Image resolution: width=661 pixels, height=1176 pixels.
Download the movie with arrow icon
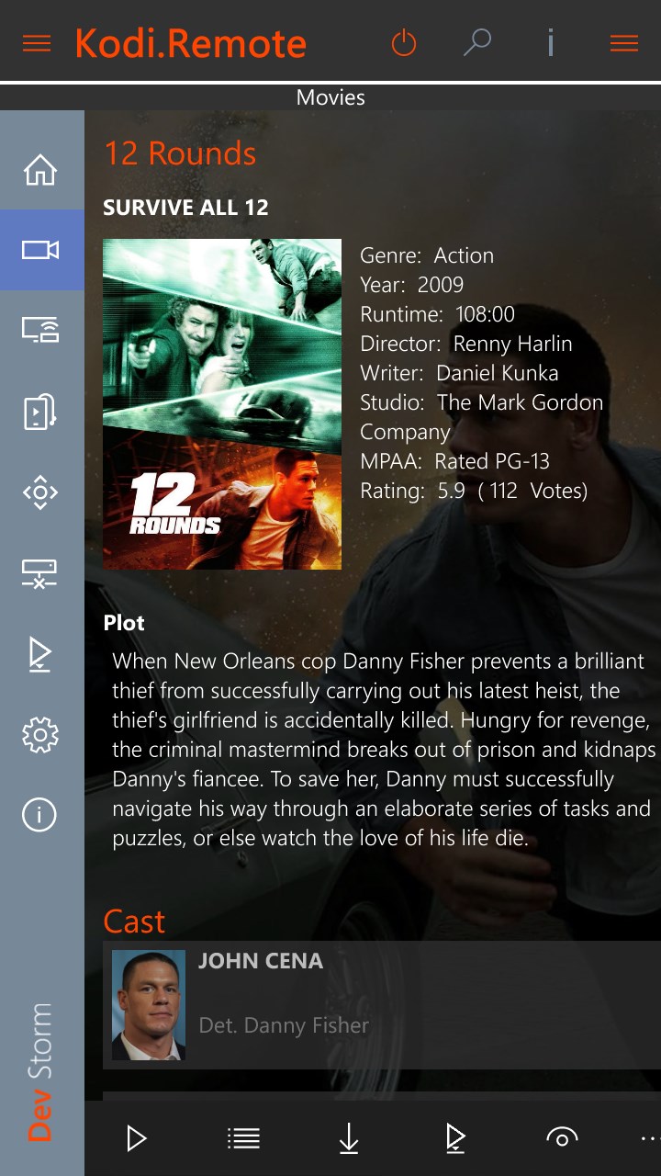(x=349, y=1139)
